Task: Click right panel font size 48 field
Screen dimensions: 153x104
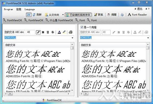Action: [x=106, y=32]
